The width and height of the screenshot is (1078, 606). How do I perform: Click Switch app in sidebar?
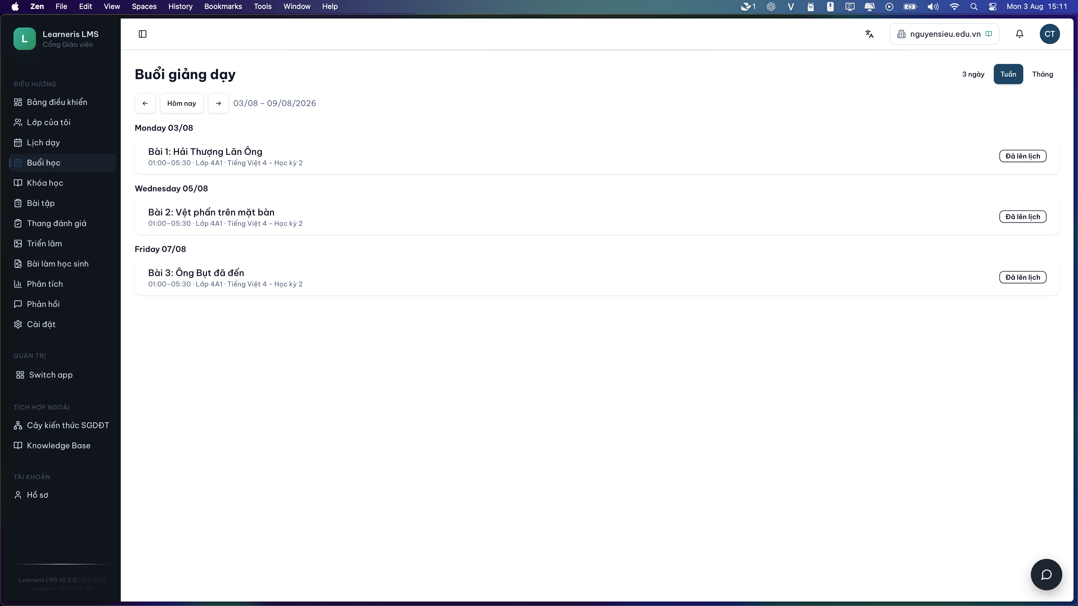click(x=63, y=375)
